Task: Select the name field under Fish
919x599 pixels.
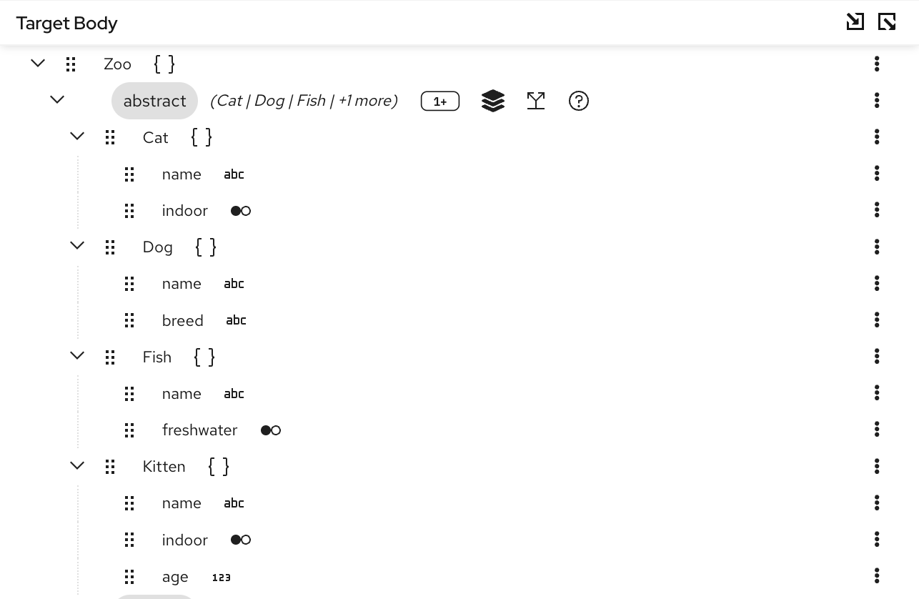Action: click(182, 394)
